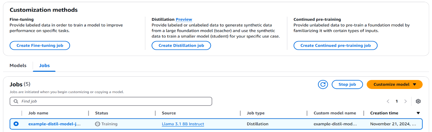Sort by Creation time descending arrow
This screenshot has height=132, width=432.
[x=418, y=113]
